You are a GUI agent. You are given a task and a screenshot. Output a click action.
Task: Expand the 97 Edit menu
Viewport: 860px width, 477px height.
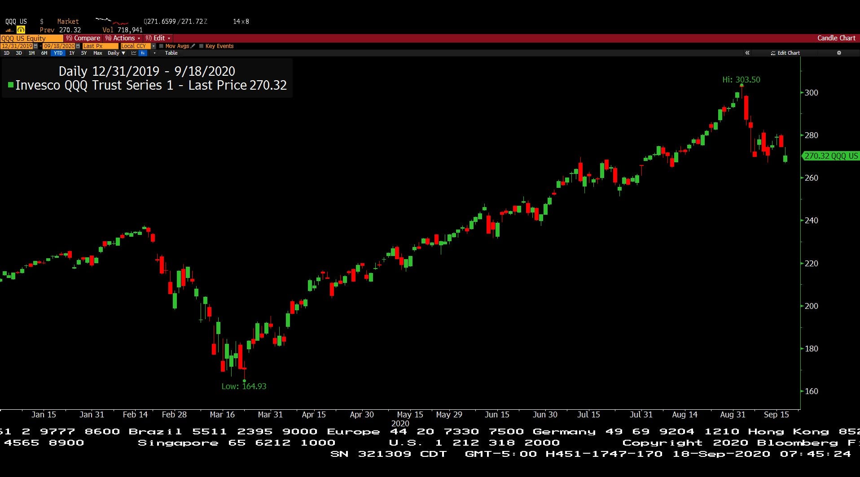tap(158, 38)
